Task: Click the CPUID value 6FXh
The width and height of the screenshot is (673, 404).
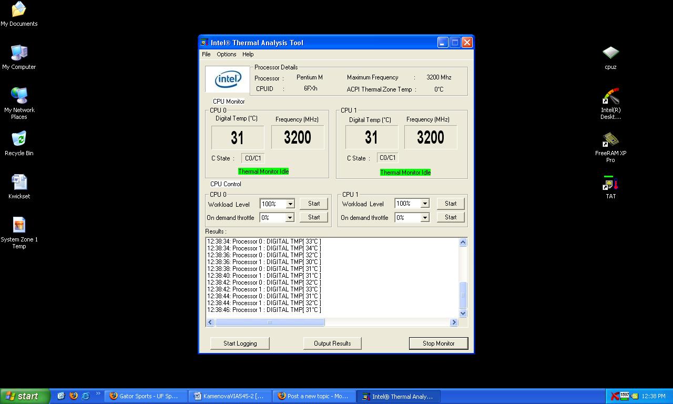Action: coord(311,88)
